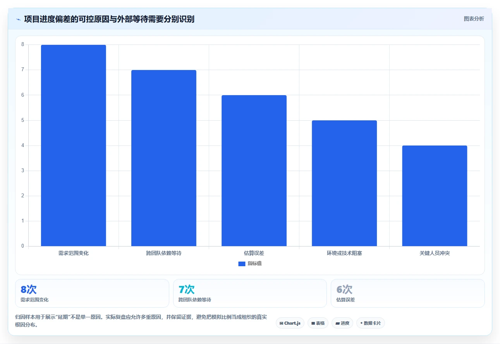The height and width of the screenshot is (344, 500).
Task: Click the 环境或技术阻塞 x-axis label
Action: 344,253
